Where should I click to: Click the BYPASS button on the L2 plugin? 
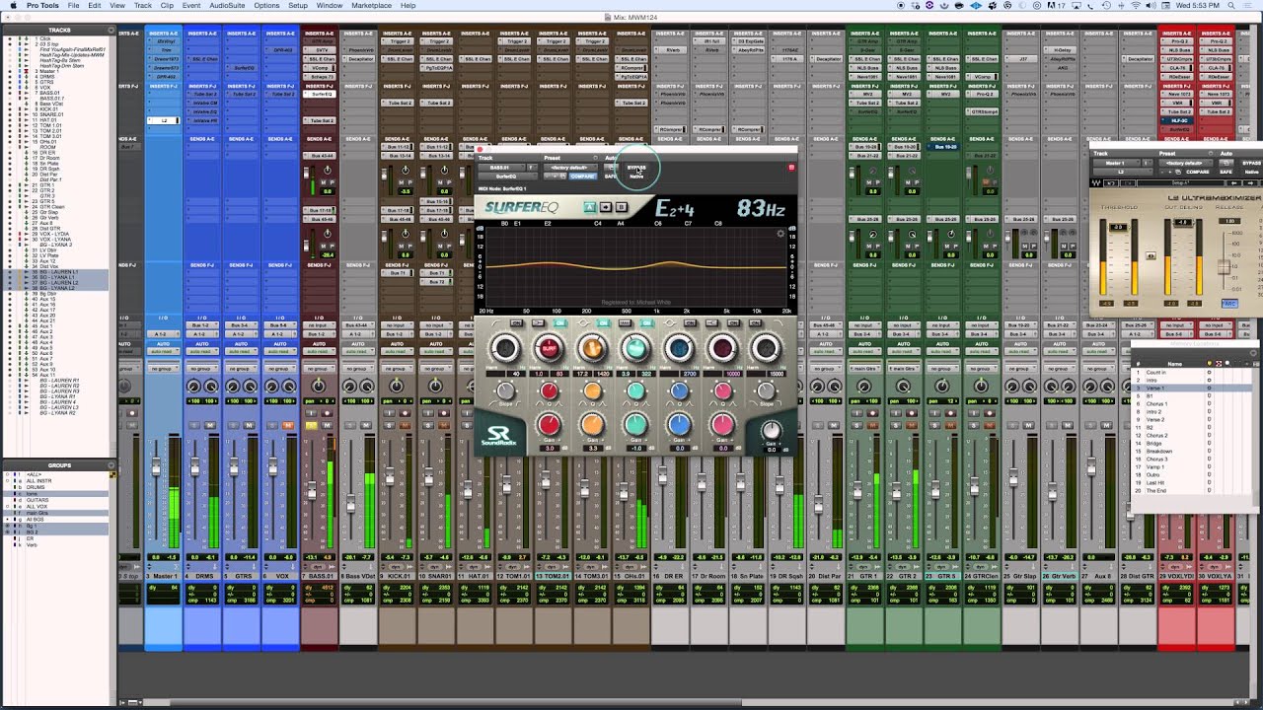pos(1251,163)
